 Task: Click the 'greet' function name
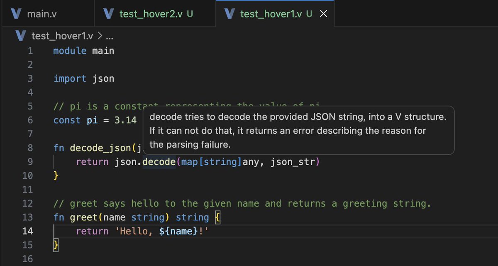click(x=84, y=217)
